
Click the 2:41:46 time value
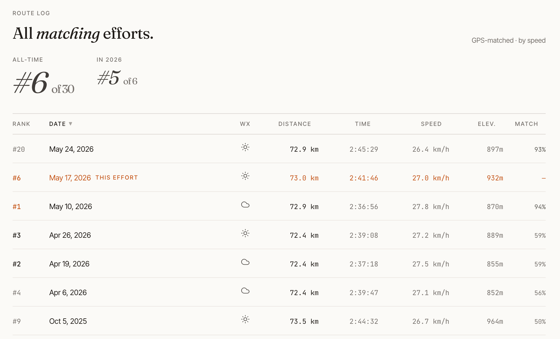(x=364, y=178)
